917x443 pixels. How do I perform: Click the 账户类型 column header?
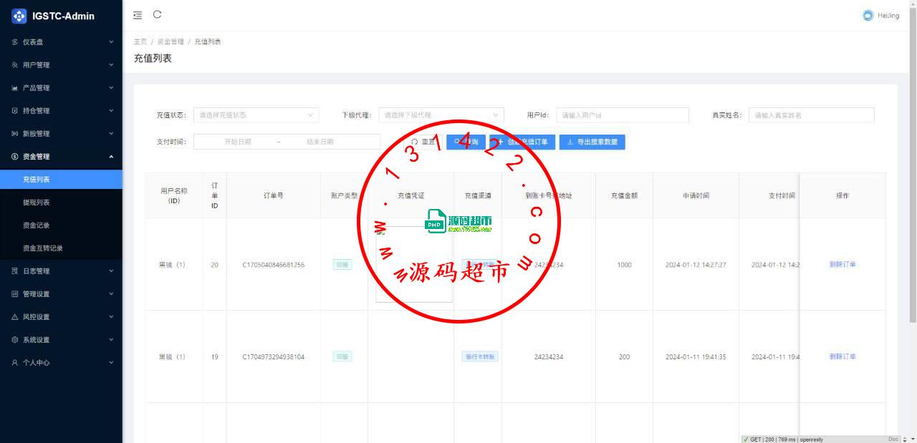tap(344, 195)
